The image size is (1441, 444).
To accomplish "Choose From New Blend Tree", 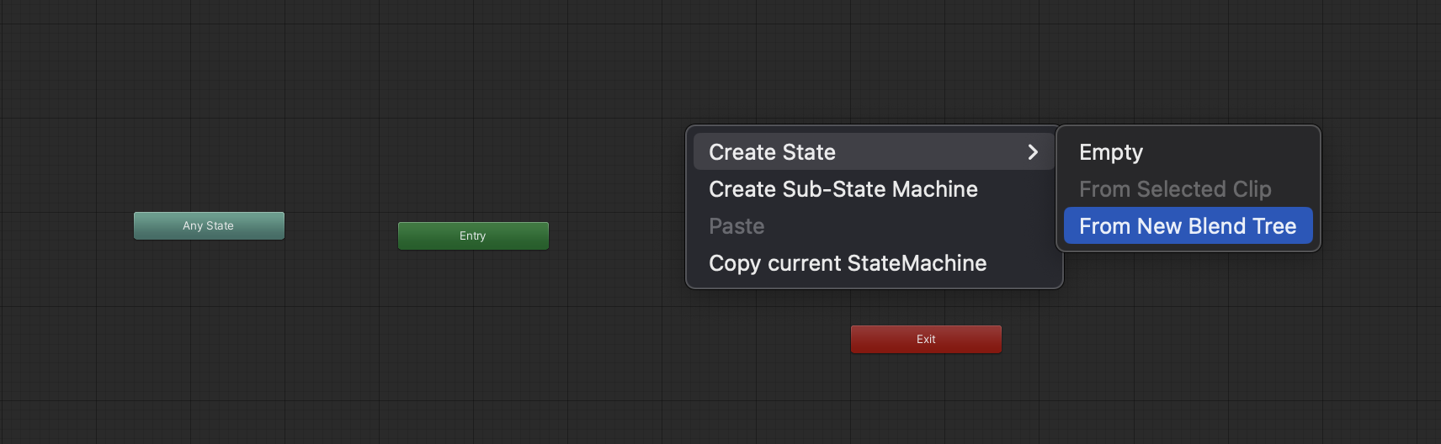I will [1187, 226].
